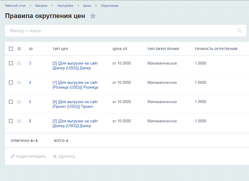Check the box for rule ID 3
This screenshot has width=249, height=181.
click(x=11, y=63)
